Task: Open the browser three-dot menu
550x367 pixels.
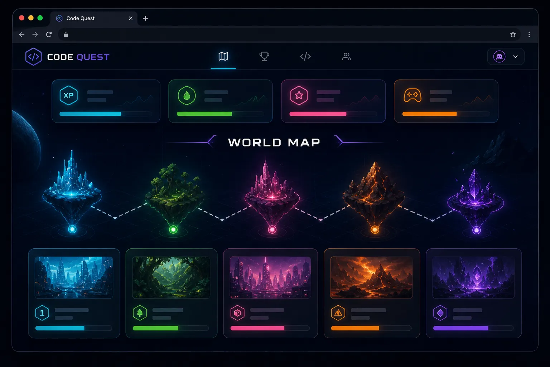Action: click(529, 34)
